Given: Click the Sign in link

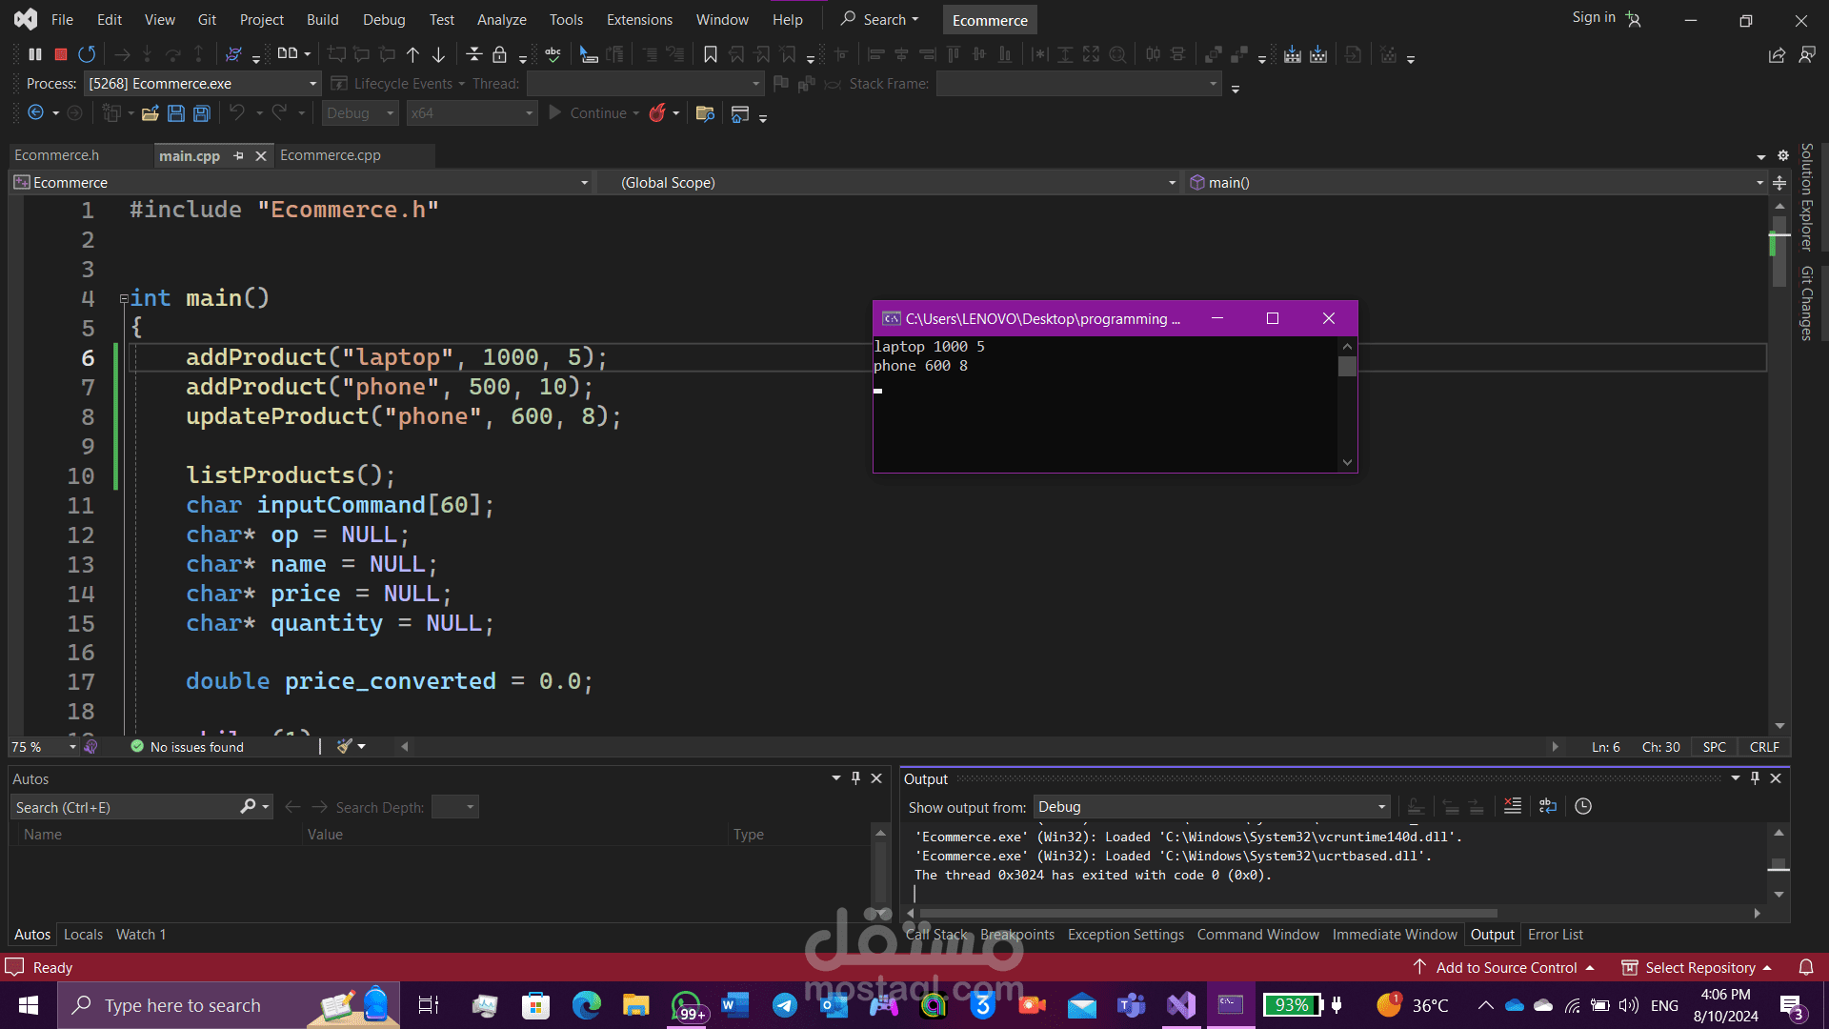Looking at the screenshot, I should pyautogui.click(x=1593, y=17).
